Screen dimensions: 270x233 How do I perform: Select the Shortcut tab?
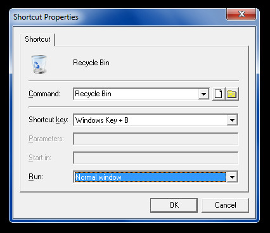tap(37, 39)
